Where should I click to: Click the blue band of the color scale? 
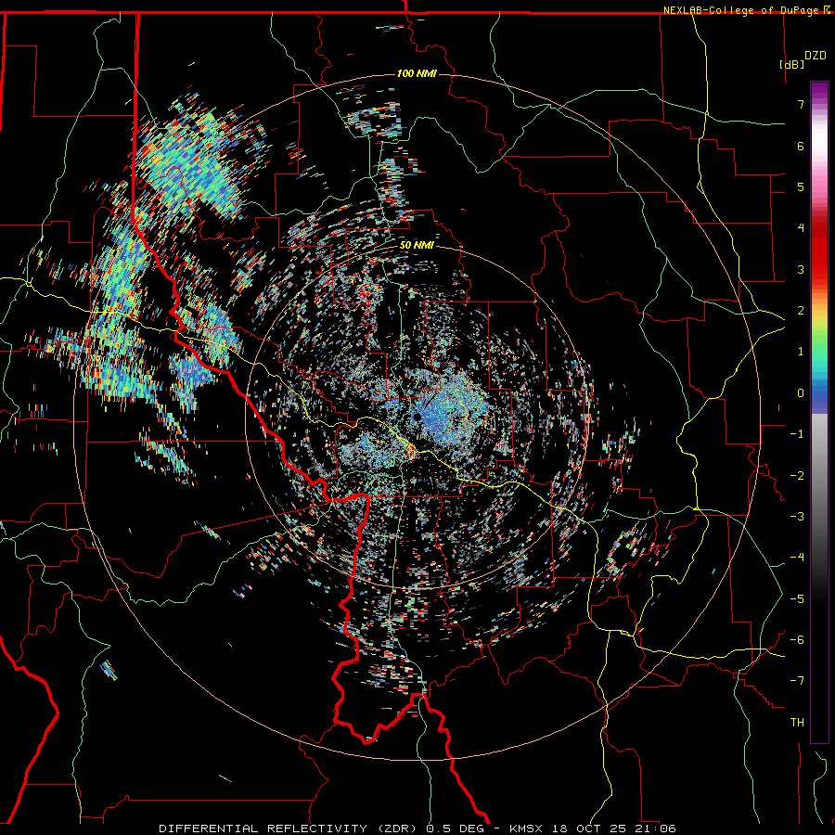[819, 397]
